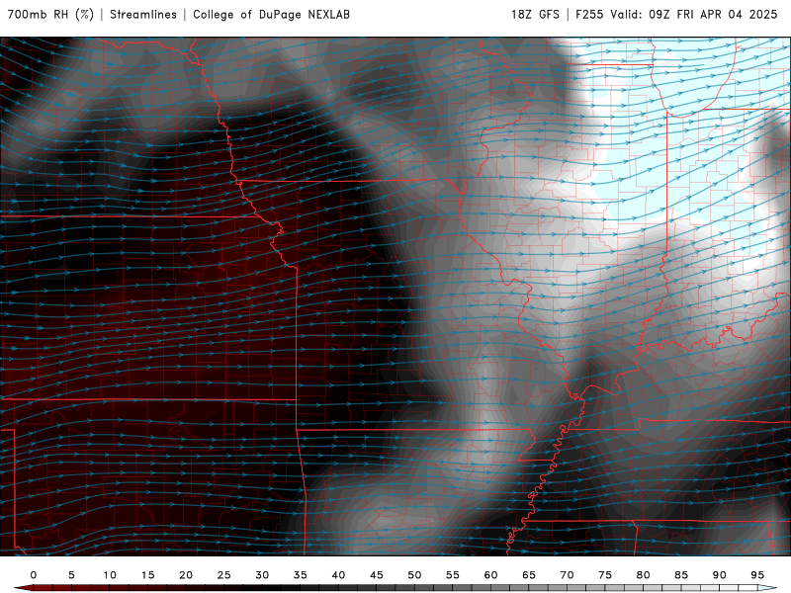Click "Valid: 09Z FRI APR 04 2025" text
The height and width of the screenshot is (593, 791).
(694, 15)
